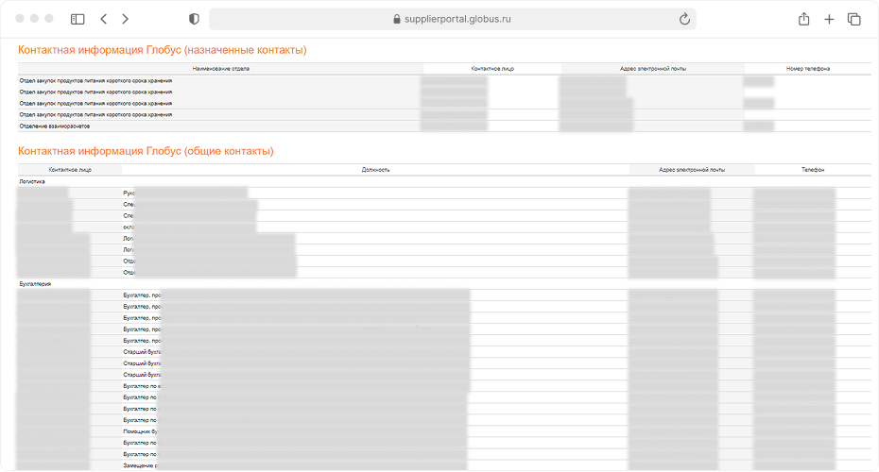Click Адрес электронной почты header in general contacts table
Screen dimensions: 879x472
click(692, 170)
